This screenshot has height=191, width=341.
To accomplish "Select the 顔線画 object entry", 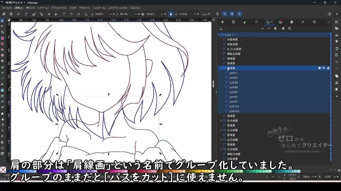I will pyautogui.click(x=231, y=59).
